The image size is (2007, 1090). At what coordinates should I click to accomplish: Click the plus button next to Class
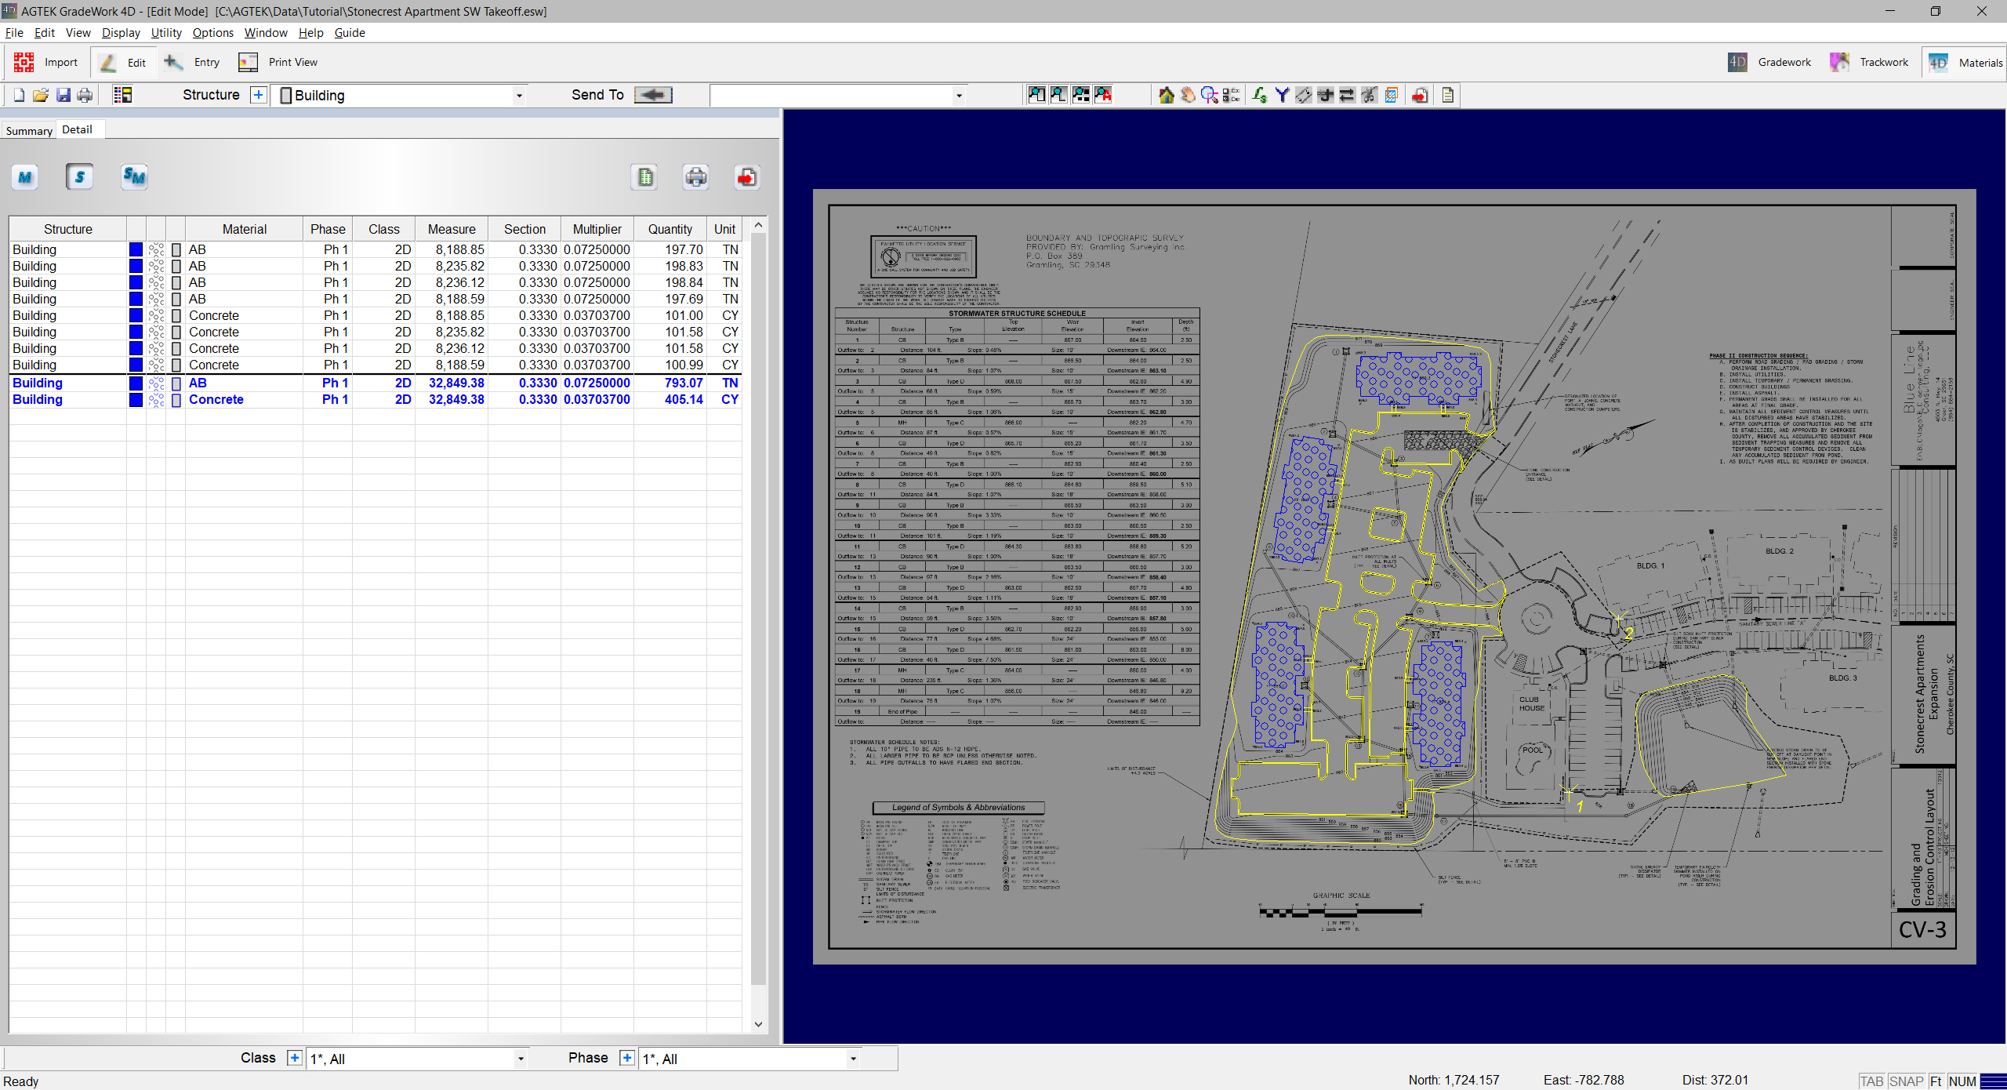tap(294, 1058)
